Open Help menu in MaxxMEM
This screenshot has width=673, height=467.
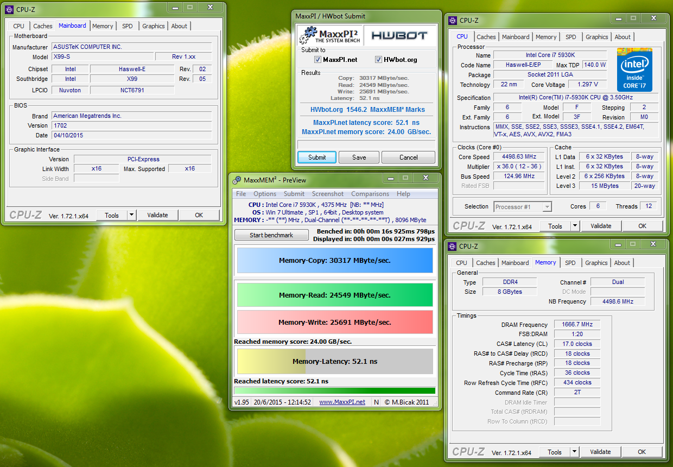tap(403, 194)
